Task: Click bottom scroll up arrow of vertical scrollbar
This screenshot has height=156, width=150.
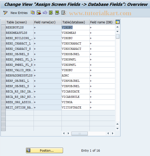Action: (117, 124)
